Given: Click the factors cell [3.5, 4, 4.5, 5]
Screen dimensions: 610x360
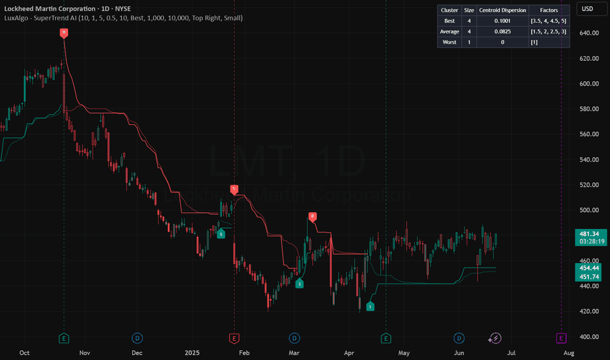Looking at the screenshot, I should point(549,21).
